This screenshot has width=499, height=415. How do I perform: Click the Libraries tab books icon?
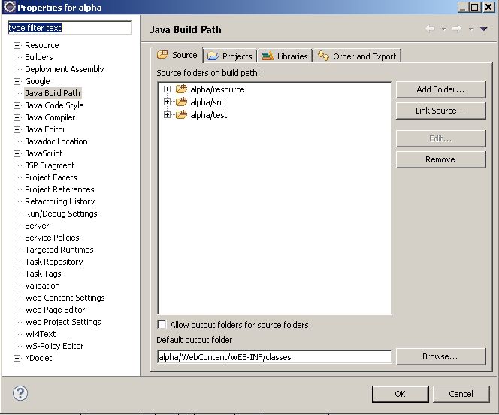[268, 56]
